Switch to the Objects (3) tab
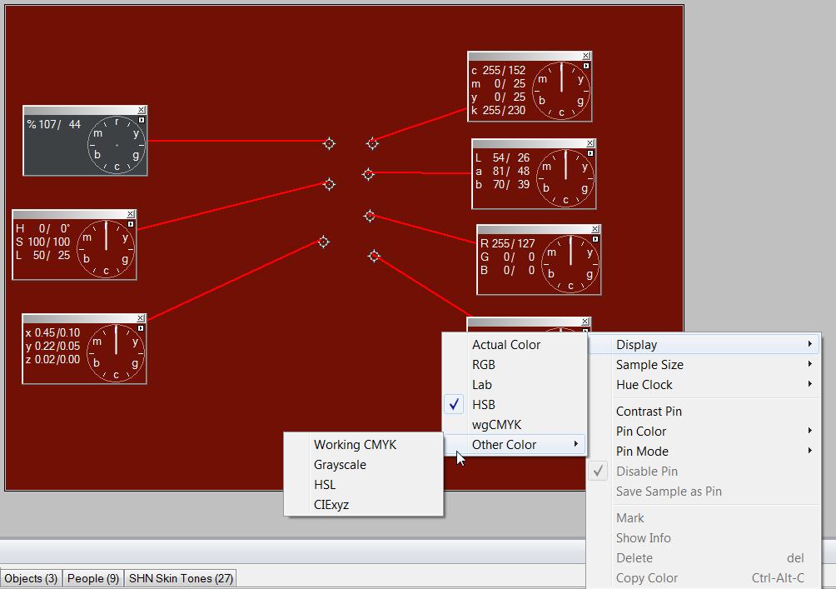This screenshot has width=836, height=589. [x=31, y=578]
